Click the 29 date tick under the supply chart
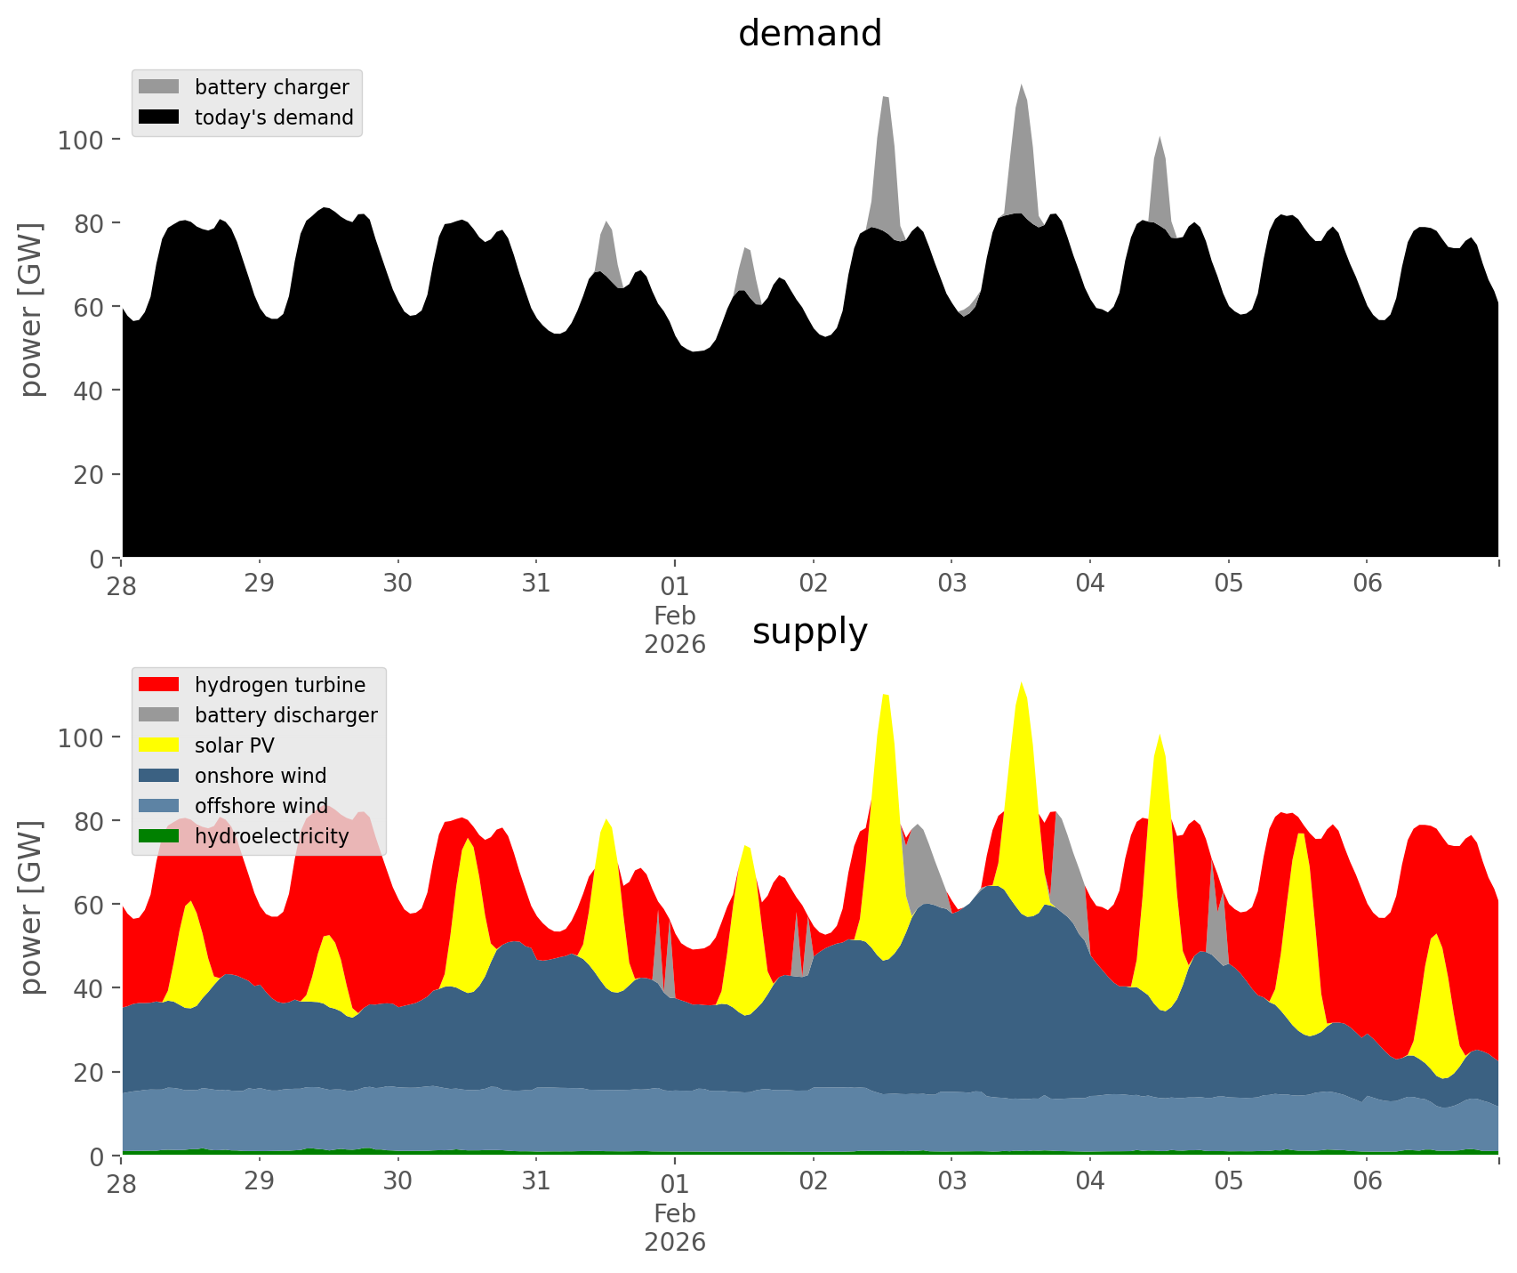Viewport: 1517px width, 1273px height. pyautogui.click(x=260, y=1181)
